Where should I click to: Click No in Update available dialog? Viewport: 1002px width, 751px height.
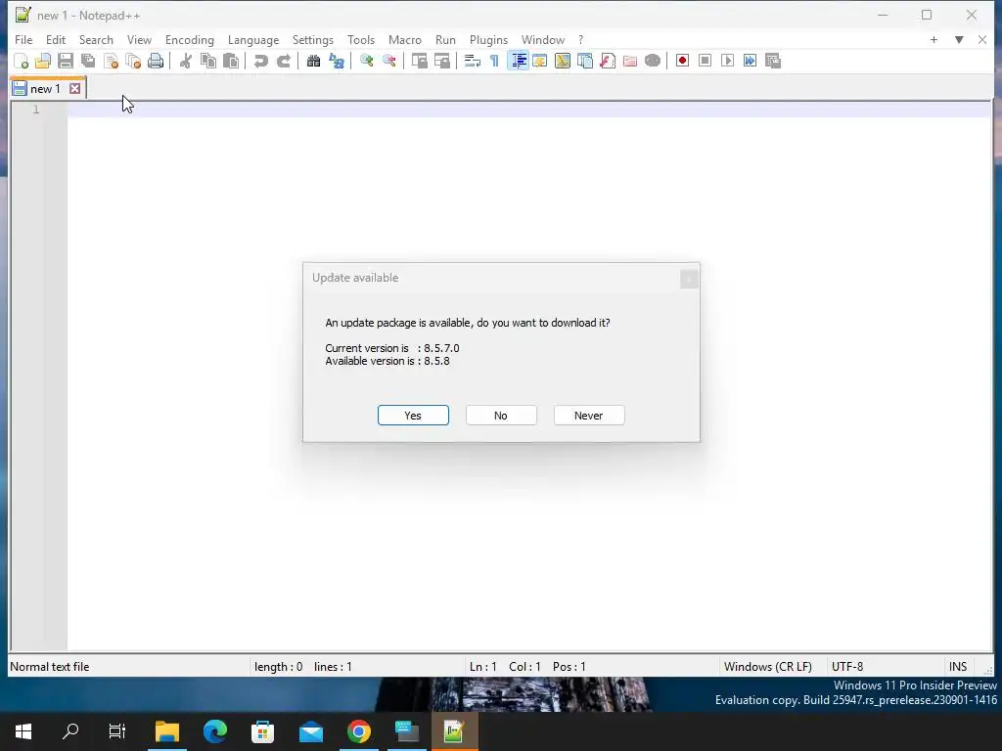tap(501, 415)
